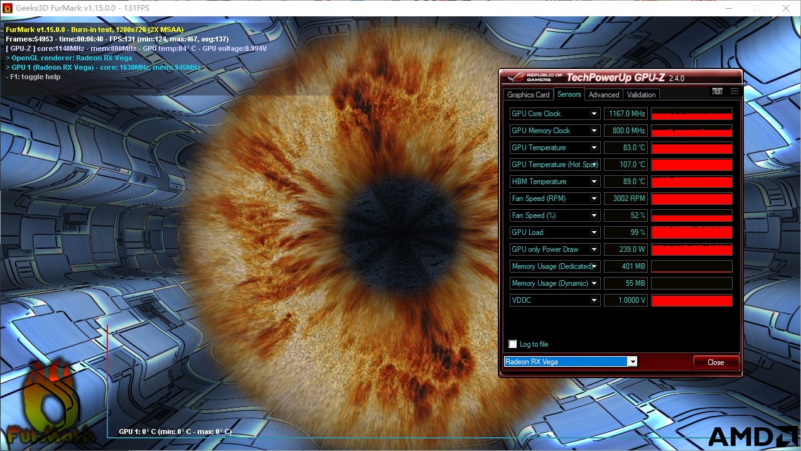Screen dimensions: 801x451
Task: Expand the Fan Speed (%) dropdown
Action: pos(594,215)
